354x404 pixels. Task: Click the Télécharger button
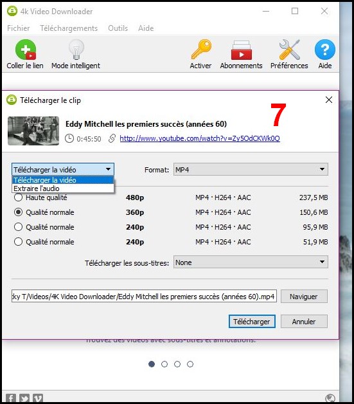252,322
